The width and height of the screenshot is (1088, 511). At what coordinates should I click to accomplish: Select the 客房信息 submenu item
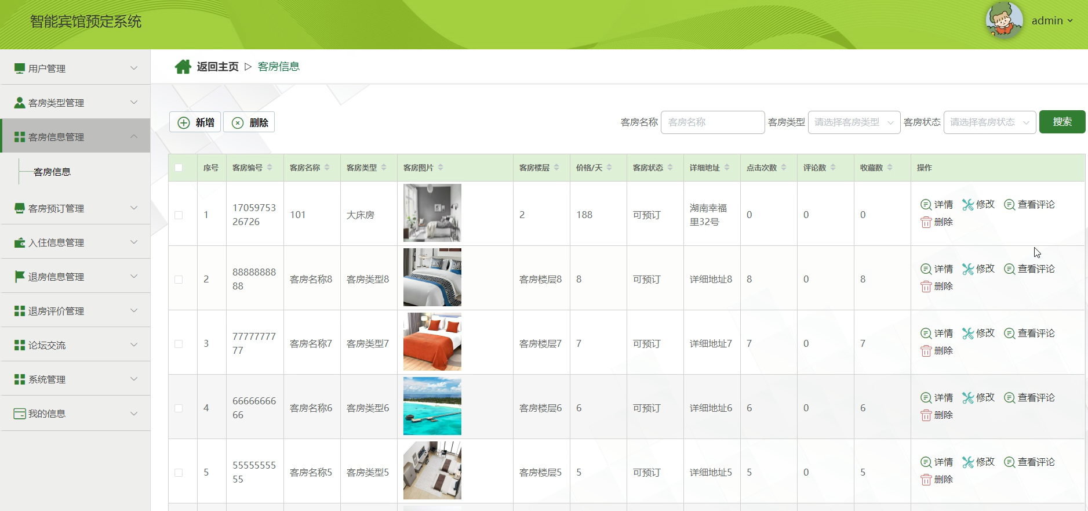52,172
